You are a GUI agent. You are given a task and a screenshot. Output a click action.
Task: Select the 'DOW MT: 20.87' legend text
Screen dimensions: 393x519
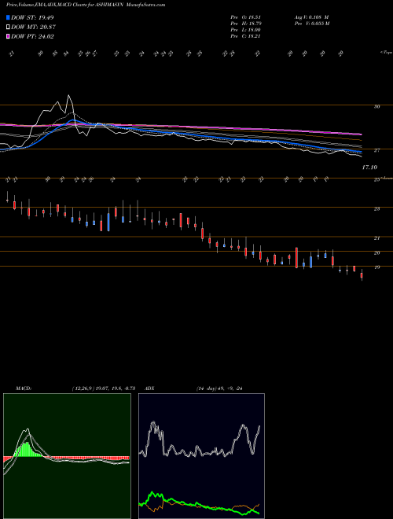coord(33,28)
